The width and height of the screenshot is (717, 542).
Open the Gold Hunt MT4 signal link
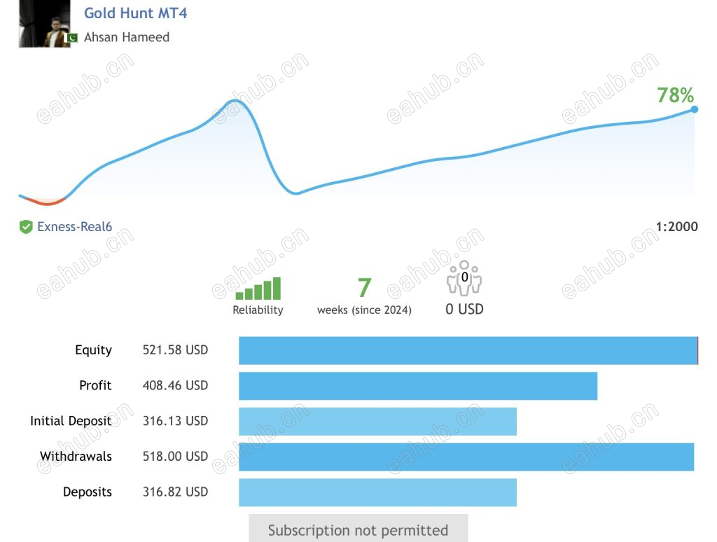coord(135,13)
